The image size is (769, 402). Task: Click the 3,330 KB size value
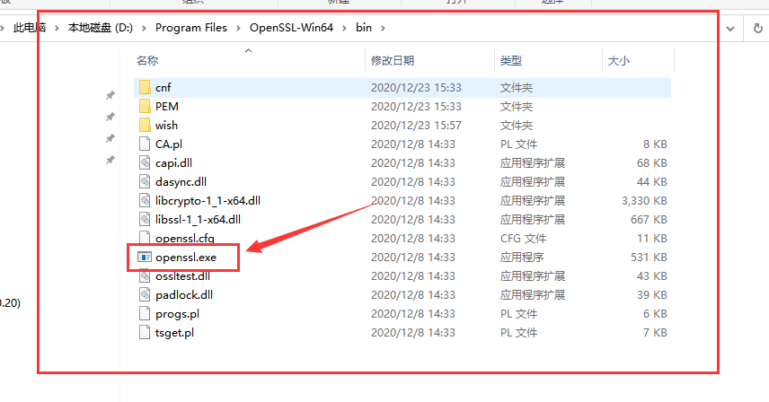point(644,201)
